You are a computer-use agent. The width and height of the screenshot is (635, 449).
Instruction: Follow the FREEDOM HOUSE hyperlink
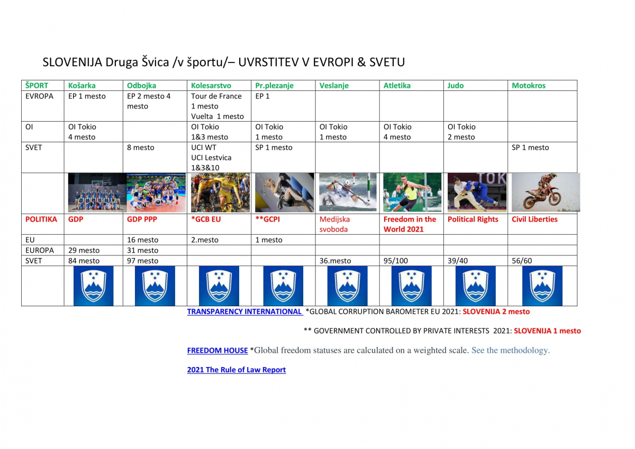[x=217, y=350]
